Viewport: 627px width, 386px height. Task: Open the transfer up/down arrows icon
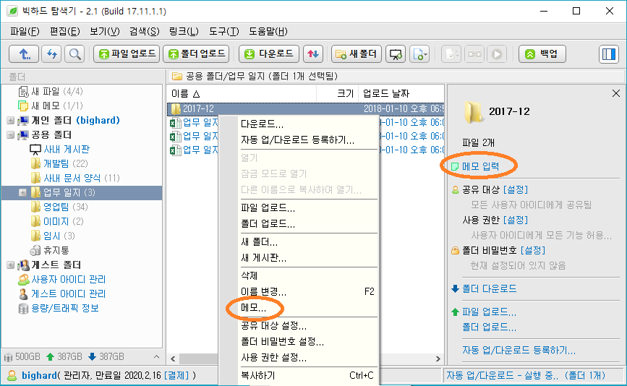(313, 54)
